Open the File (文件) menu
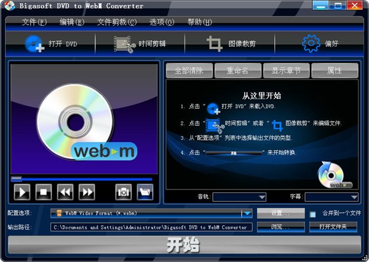 [34, 22]
